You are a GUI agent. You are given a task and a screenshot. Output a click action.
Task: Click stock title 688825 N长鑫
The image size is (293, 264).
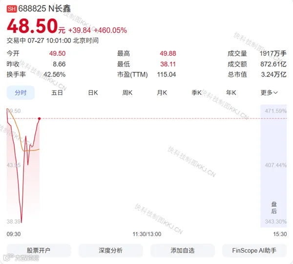(x=44, y=9)
